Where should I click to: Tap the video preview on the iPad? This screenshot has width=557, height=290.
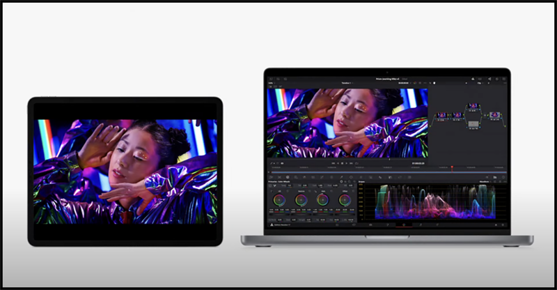click(x=125, y=171)
